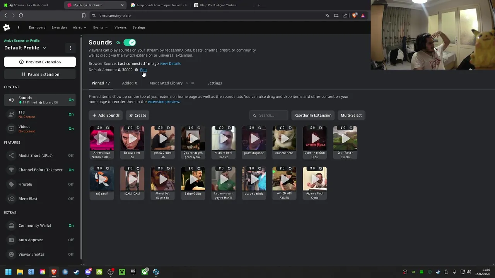Viewport: 495px width, 278px height.
Task: Click the Create button
Action: coord(138,115)
